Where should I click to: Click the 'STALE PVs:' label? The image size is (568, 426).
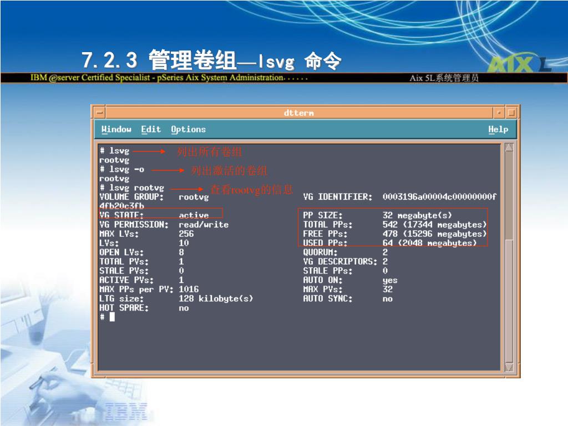pyautogui.click(x=124, y=271)
